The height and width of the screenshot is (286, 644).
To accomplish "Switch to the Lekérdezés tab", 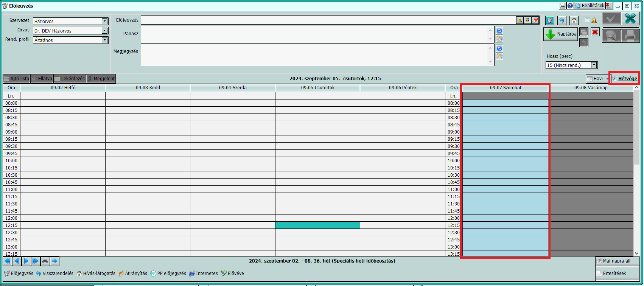I will [70, 79].
